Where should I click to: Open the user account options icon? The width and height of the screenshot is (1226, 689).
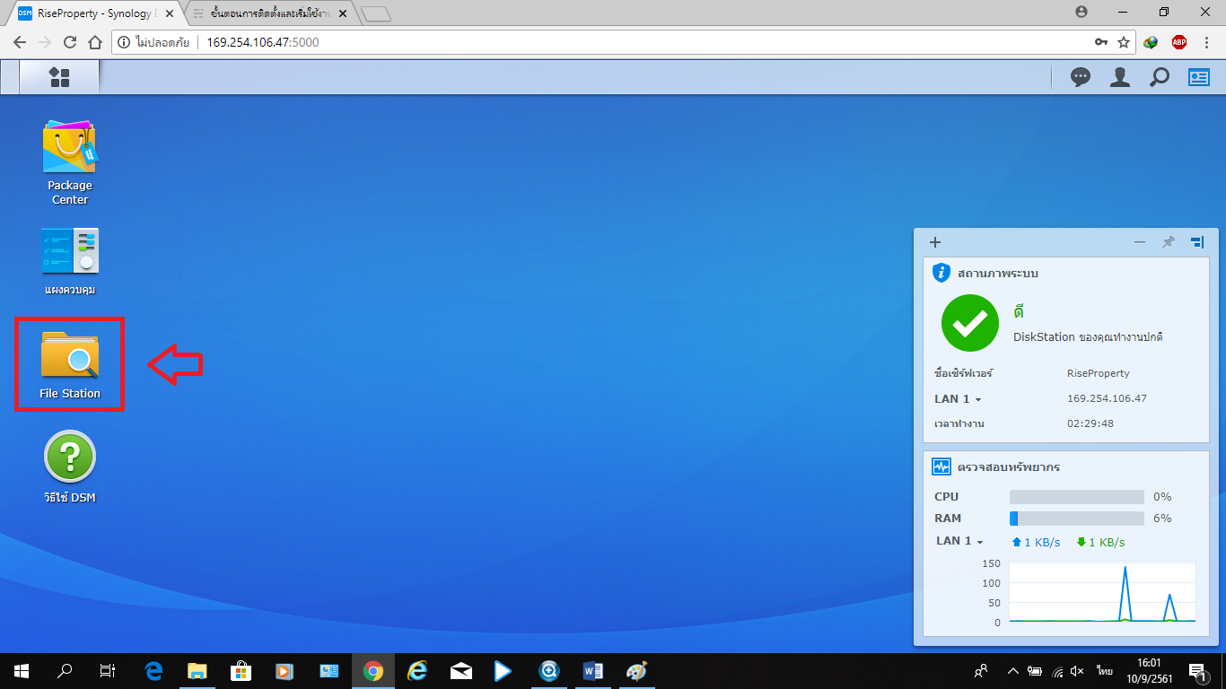[1119, 77]
